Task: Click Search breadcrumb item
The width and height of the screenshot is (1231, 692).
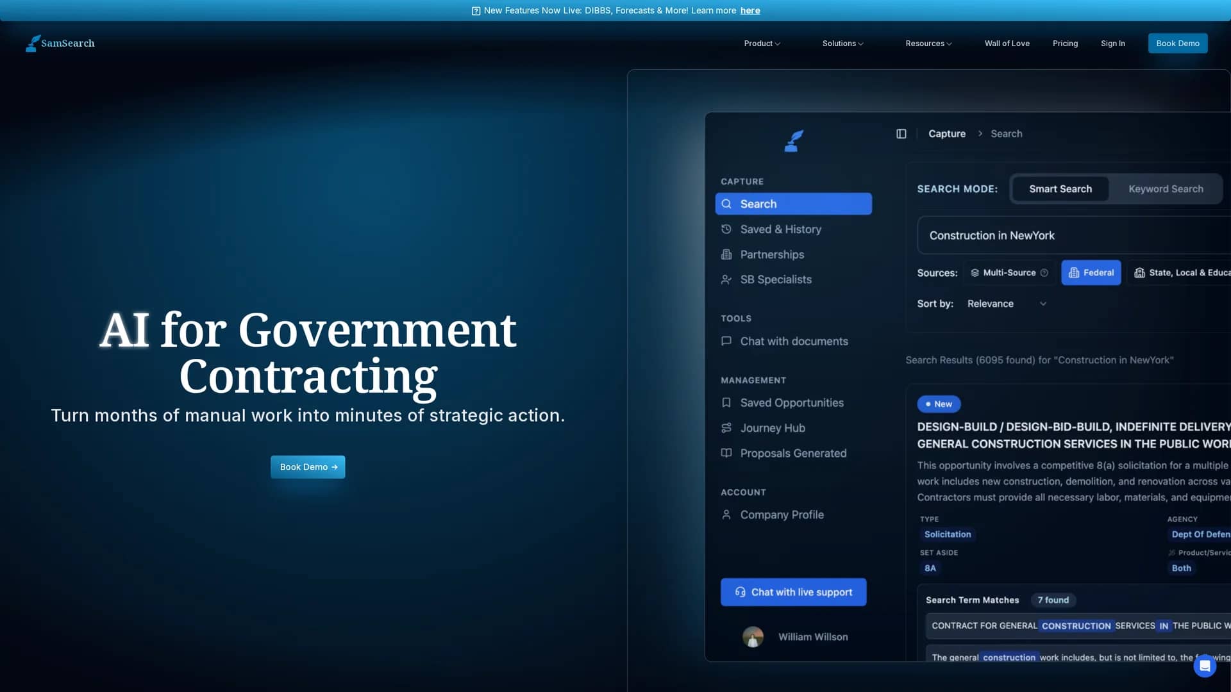Action: [x=1006, y=134]
